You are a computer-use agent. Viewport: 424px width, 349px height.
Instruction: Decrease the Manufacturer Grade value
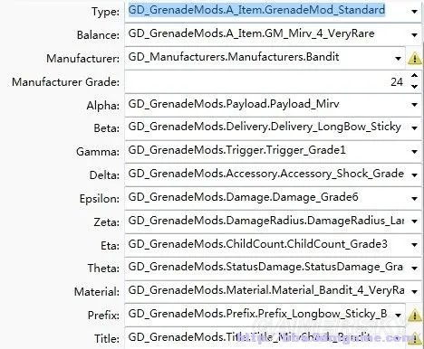tap(415, 87)
